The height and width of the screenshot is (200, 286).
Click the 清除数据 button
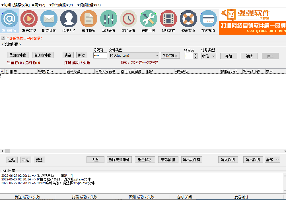coord(168,160)
